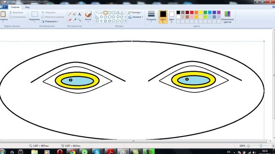This screenshot has width=275, height=154.
Task: Activate Color 1 foreground selector
Action: click(163, 17)
